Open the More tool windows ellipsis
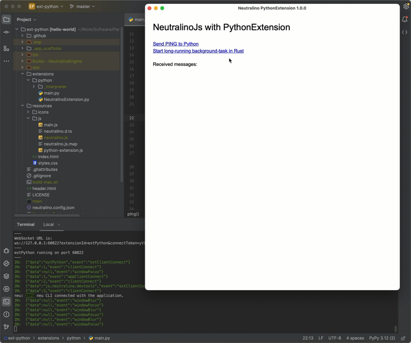Viewport: 411px width, 343px height. 6,61
